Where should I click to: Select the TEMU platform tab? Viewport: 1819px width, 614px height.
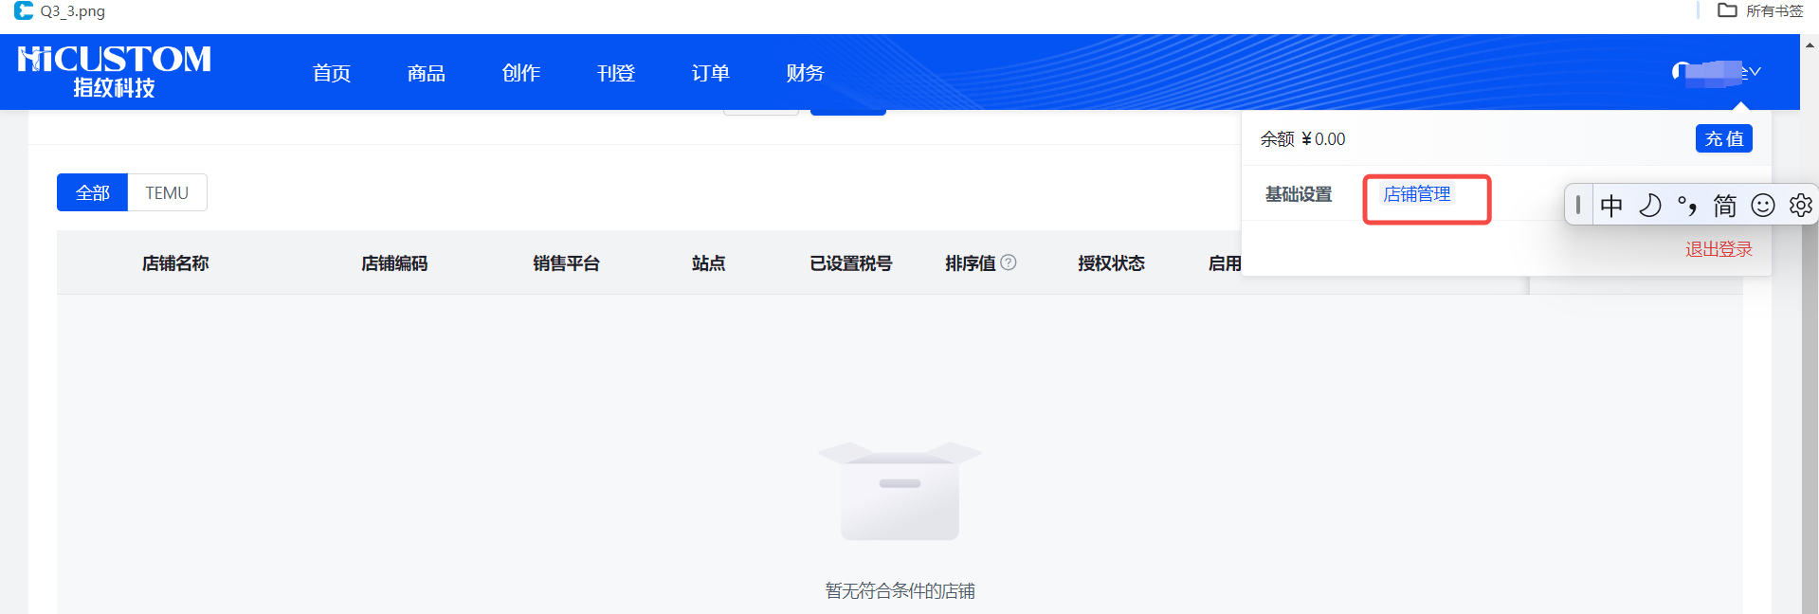tap(167, 192)
